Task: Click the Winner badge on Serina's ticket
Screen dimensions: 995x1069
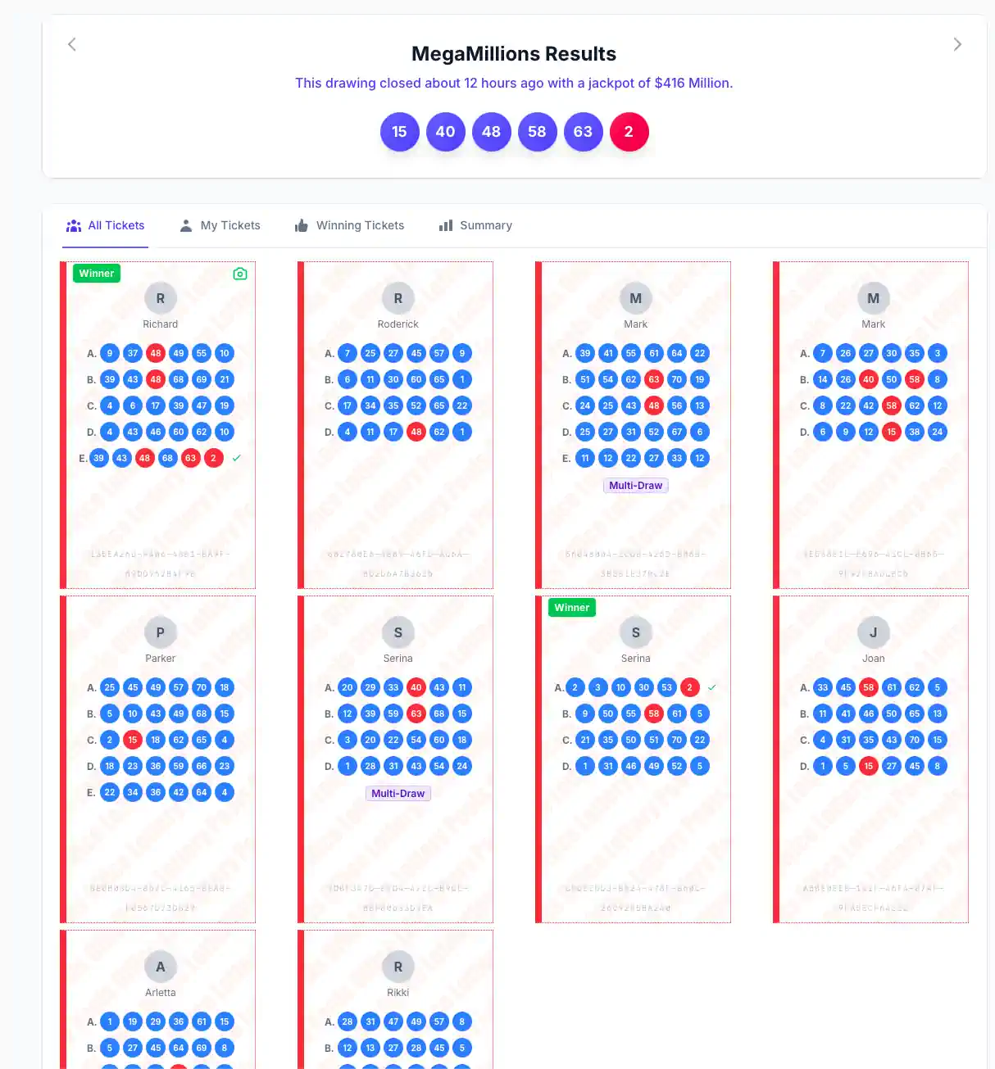Action: [572, 608]
